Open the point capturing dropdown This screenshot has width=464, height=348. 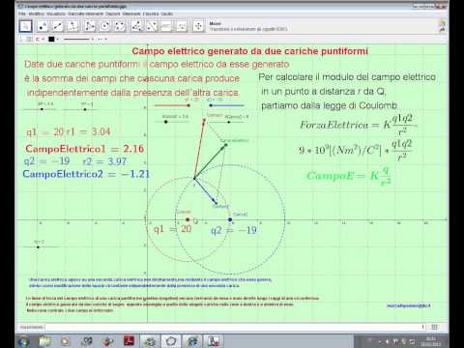[x=40, y=40]
